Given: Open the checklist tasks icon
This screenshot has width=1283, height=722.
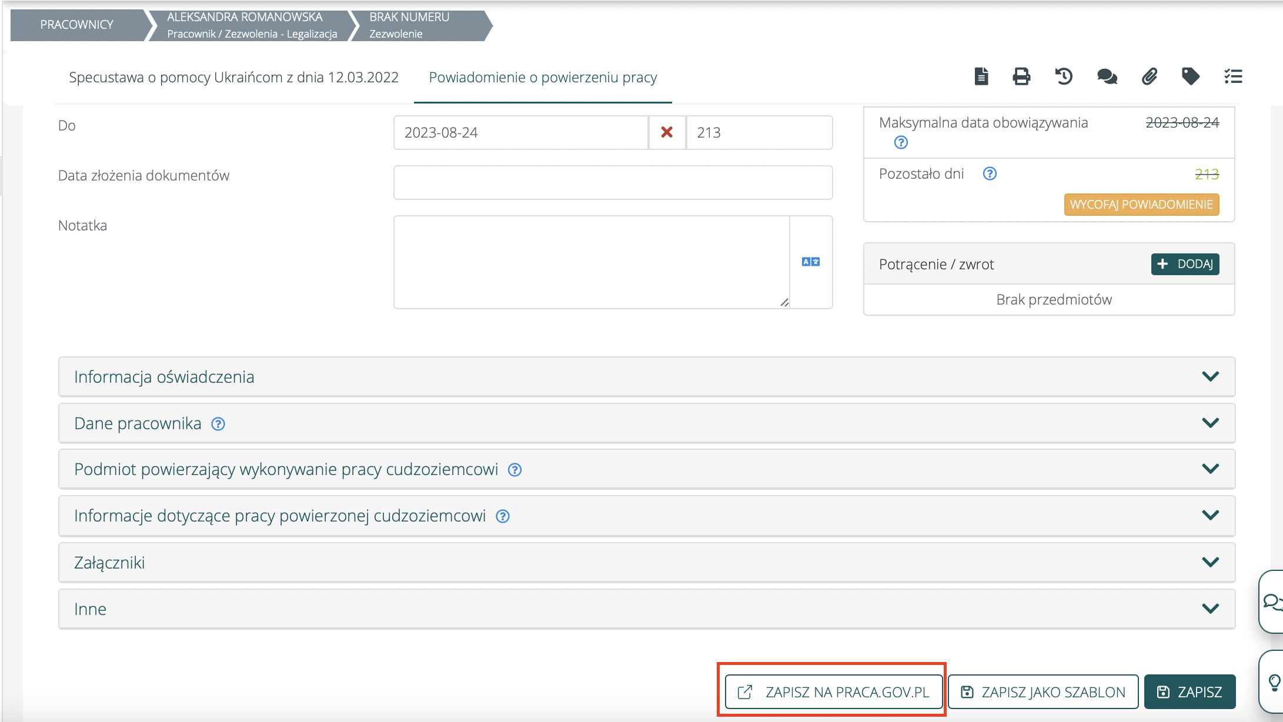Looking at the screenshot, I should (1233, 76).
